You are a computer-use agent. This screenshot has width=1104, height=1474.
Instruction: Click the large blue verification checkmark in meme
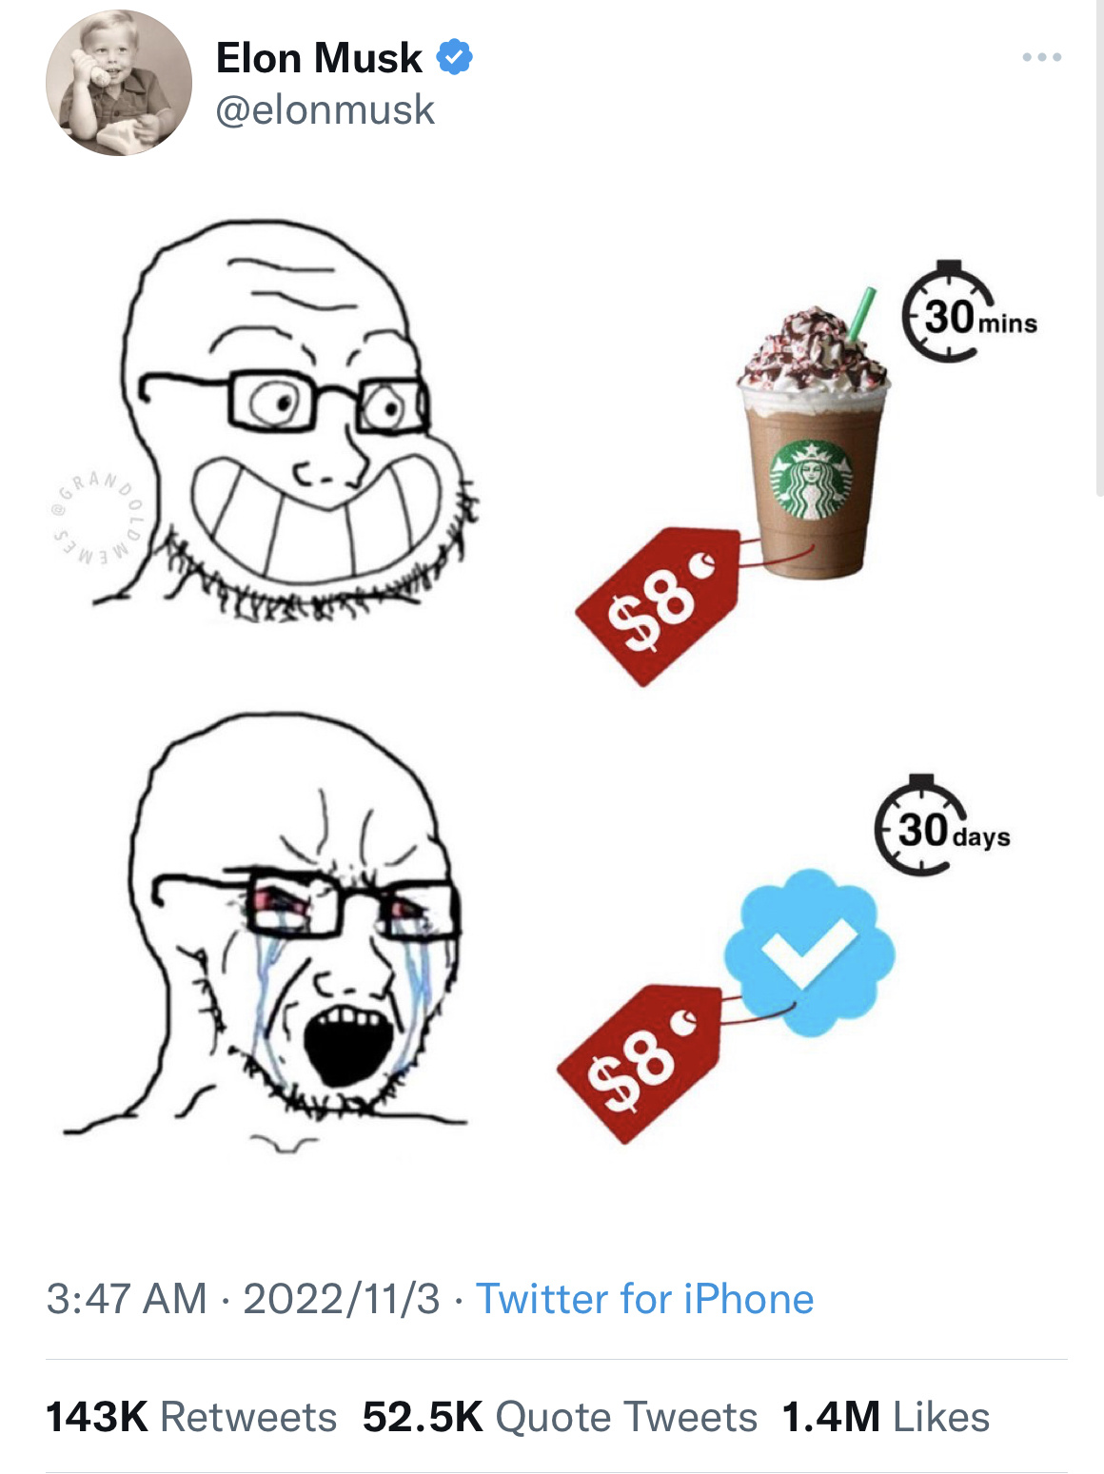[x=810, y=953]
